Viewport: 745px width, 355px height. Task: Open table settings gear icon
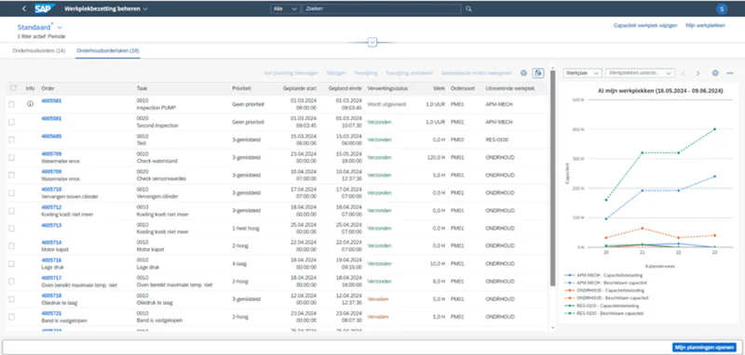tap(523, 73)
